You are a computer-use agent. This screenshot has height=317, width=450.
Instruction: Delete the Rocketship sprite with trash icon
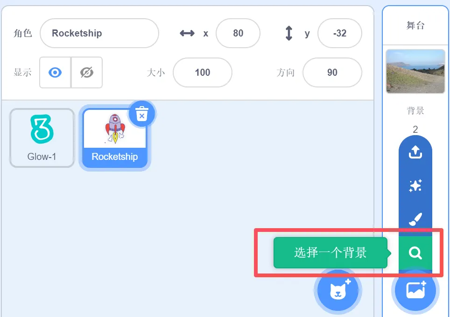(142, 114)
